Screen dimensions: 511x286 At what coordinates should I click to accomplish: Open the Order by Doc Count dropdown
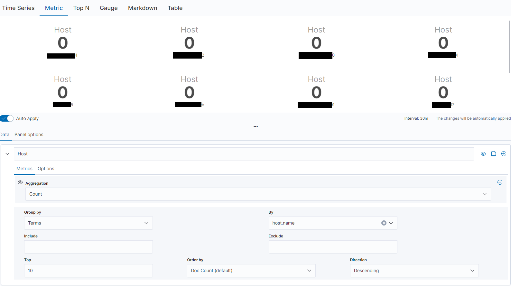pyautogui.click(x=251, y=271)
